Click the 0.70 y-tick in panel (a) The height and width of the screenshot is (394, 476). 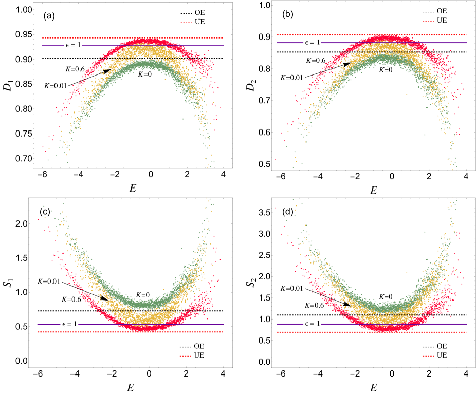pyautogui.click(x=23, y=159)
